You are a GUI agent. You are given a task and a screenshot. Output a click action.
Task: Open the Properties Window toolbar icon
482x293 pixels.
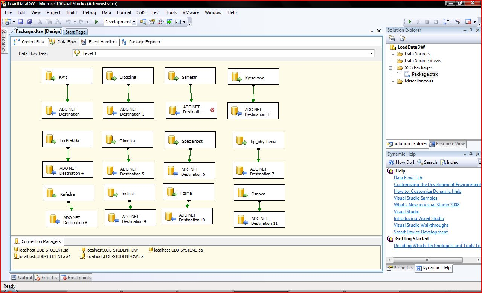(x=152, y=22)
